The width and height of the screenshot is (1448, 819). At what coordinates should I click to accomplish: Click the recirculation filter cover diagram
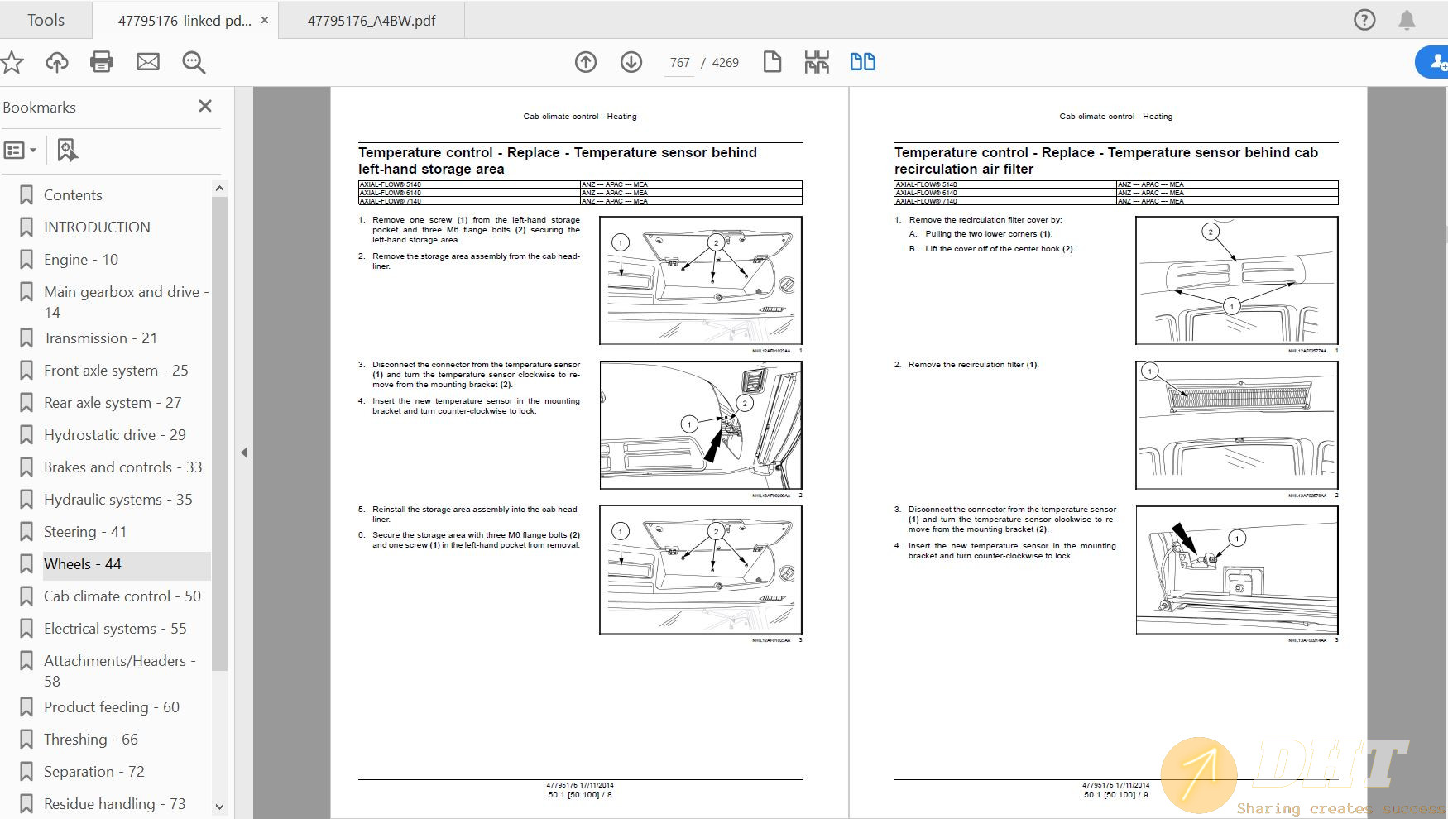[x=1237, y=280]
